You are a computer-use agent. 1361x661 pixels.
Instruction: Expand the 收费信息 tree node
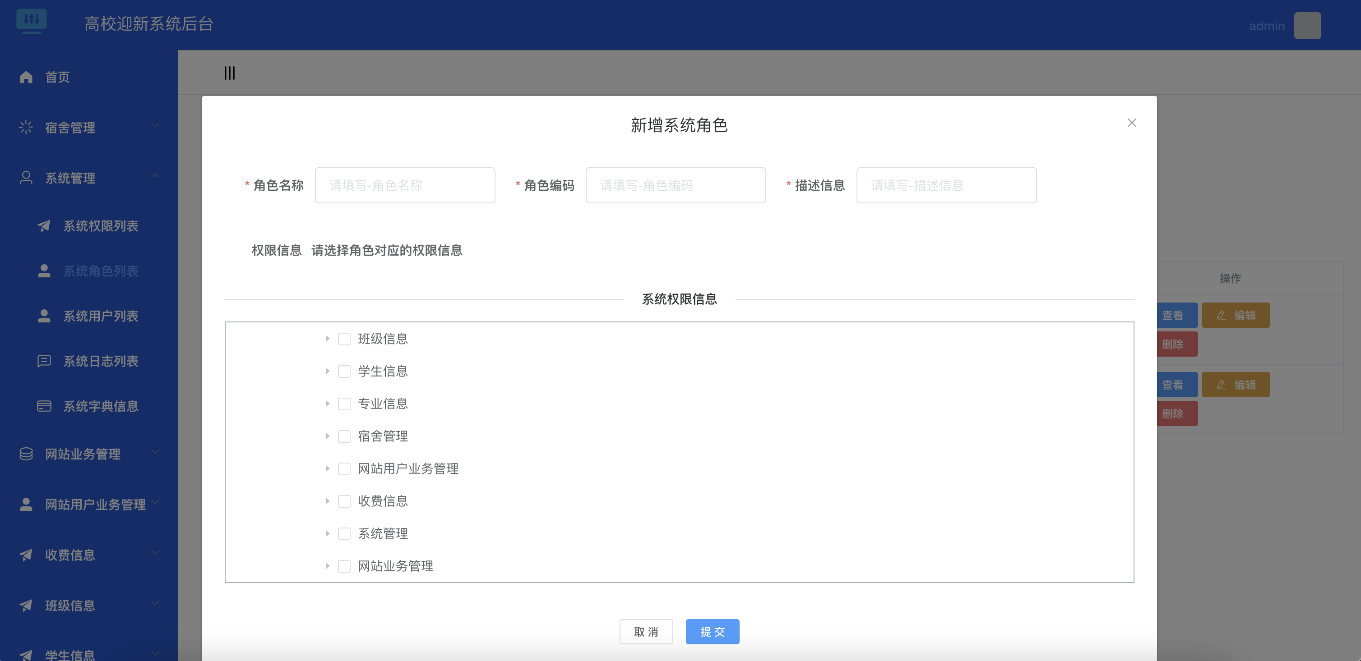(x=327, y=501)
